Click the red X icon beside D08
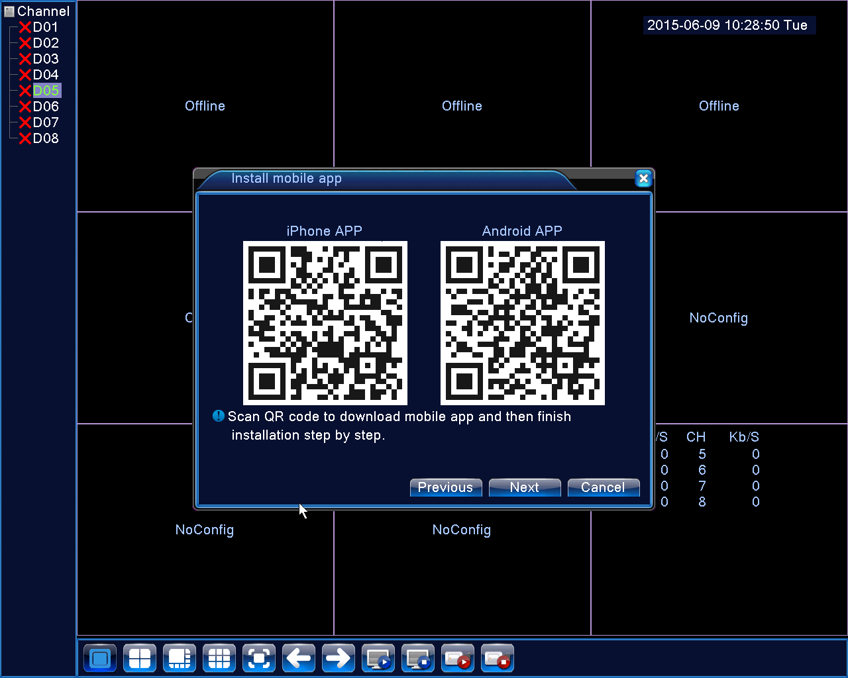The image size is (848, 678). pyautogui.click(x=25, y=138)
